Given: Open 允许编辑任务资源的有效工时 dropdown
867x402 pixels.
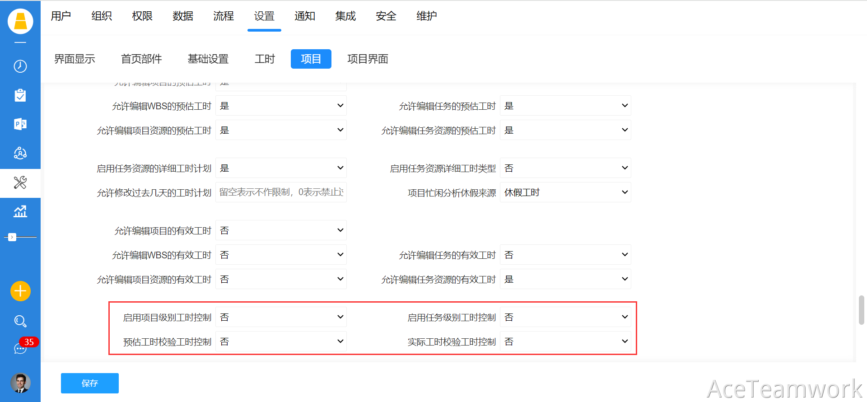Looking at the screenshot, I should (565, 279).
